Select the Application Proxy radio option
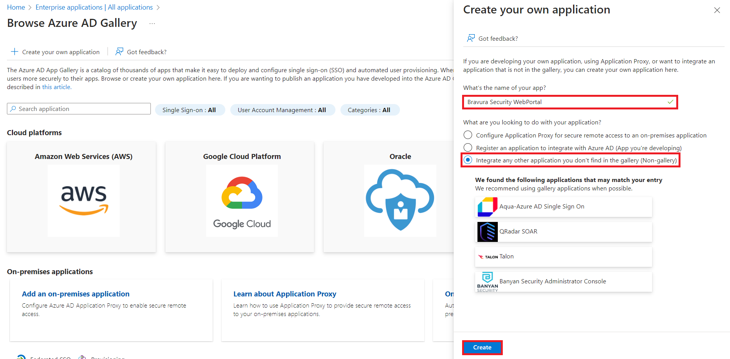The image size is (730, 359). (467, 135)
